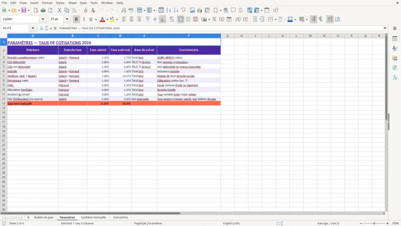Click the Print icon

coord(43,10)
